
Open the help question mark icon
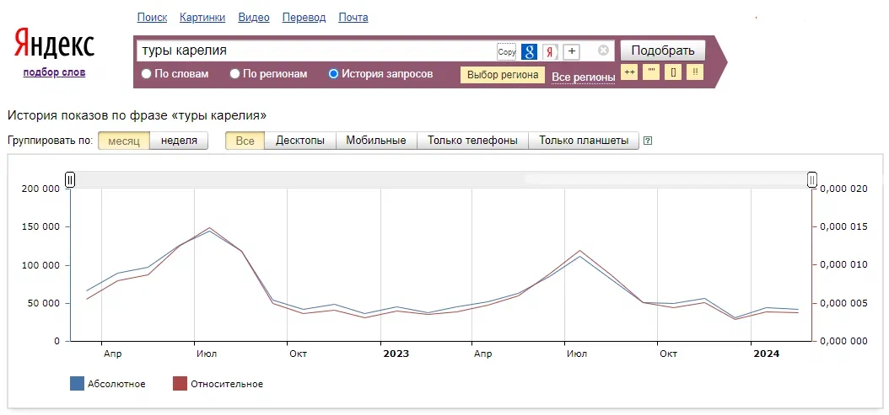(648, 141)
